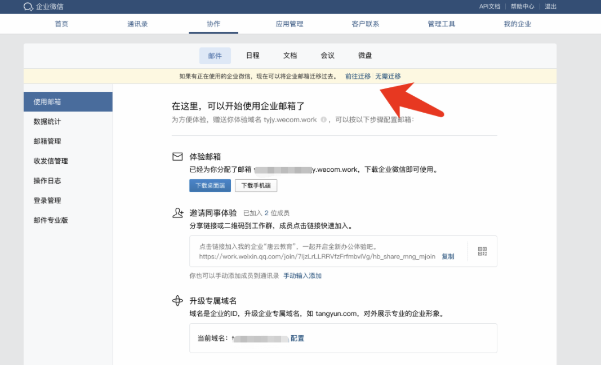Viewport: 601px width, 365px height.
Task: Open the 文档 sub-tab
Action: click(290, 56)
